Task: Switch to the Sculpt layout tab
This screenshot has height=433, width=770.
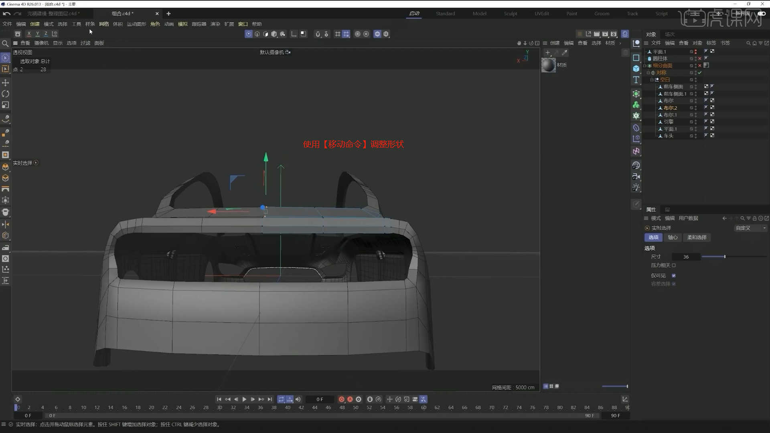Action: coord(510,14)
